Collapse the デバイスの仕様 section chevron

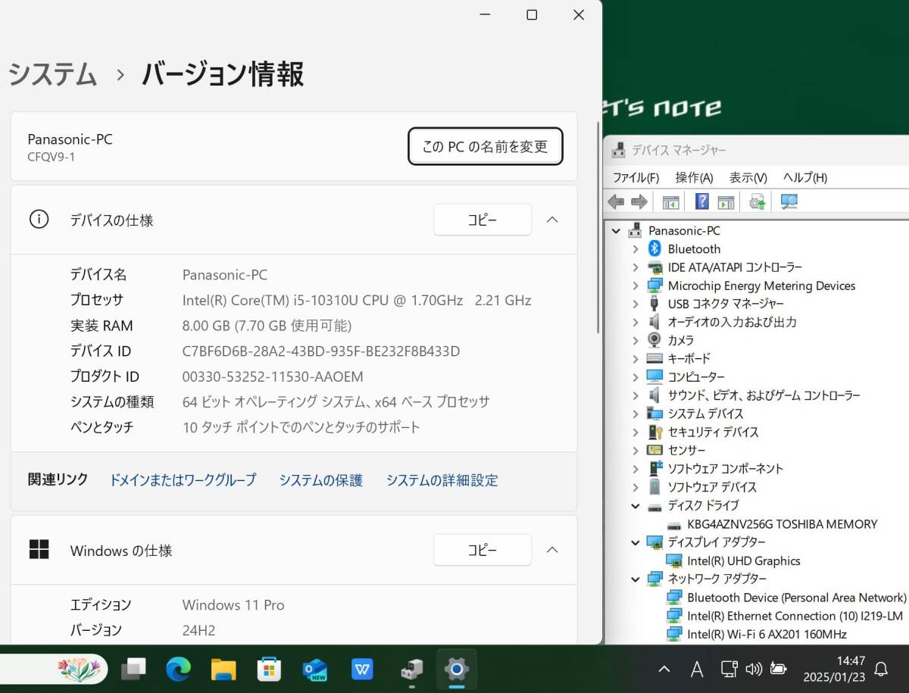[x=552, y=220]
